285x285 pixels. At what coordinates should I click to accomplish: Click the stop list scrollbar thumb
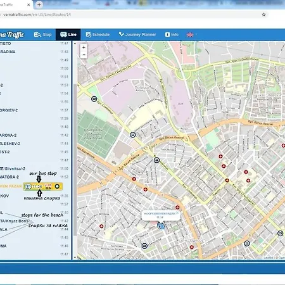point(75,160)
